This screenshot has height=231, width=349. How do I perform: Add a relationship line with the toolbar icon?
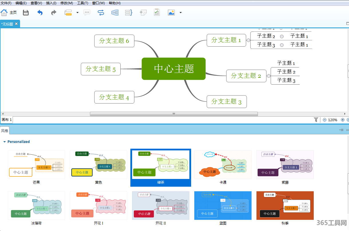pyautogui.click(x=101, y=13)
